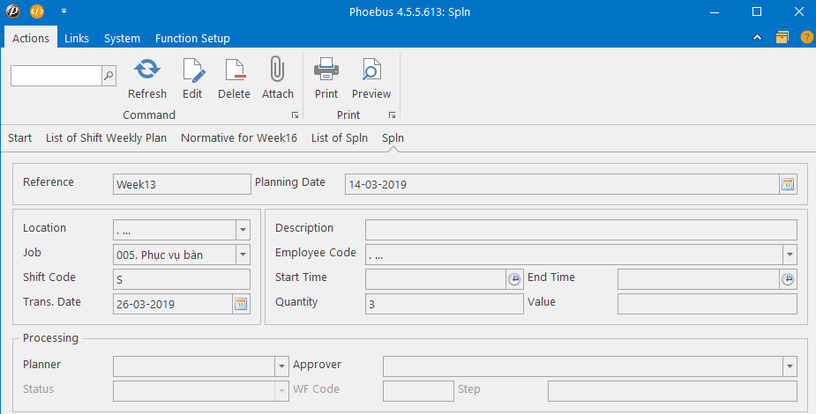816x414 pixels.
Task: Open the Location dropdown
Action: click(243, 230)
